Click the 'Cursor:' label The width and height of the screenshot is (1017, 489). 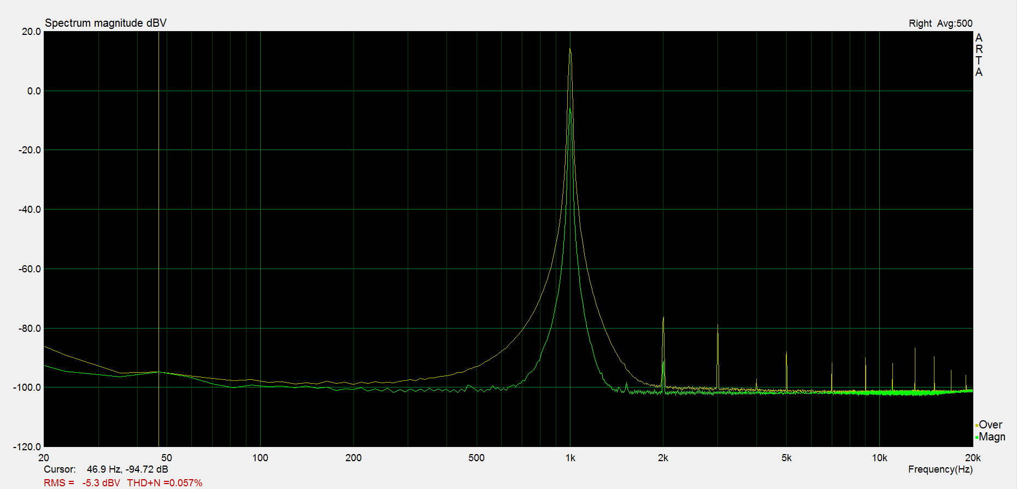click(60, 469)
